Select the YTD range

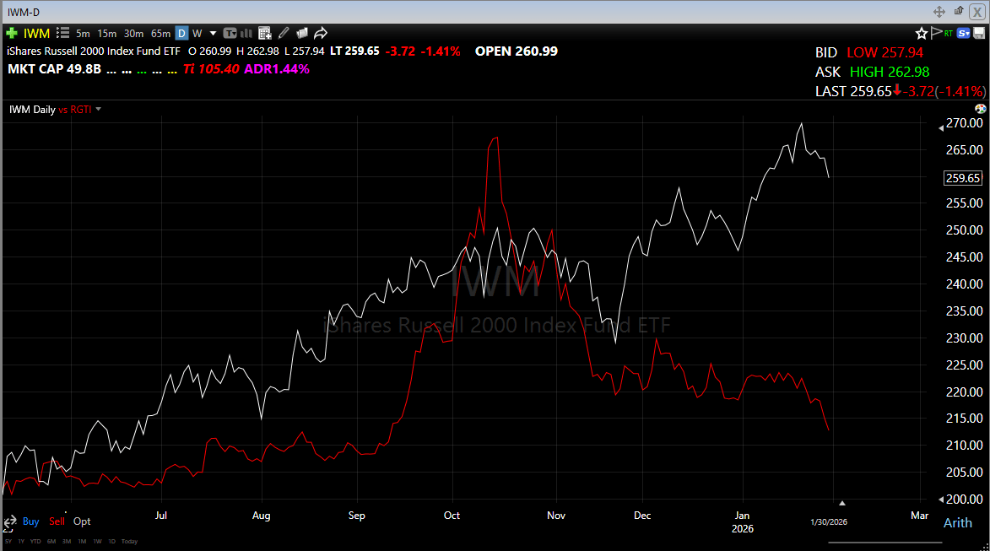35,542
